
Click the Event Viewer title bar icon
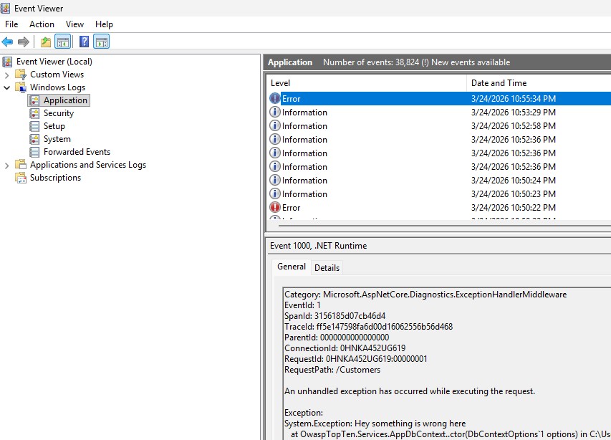point(5,8)
